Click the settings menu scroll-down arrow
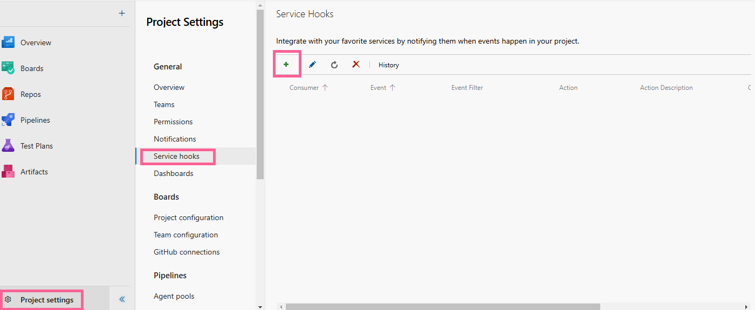The image size is (755, 310). [260, 307]
